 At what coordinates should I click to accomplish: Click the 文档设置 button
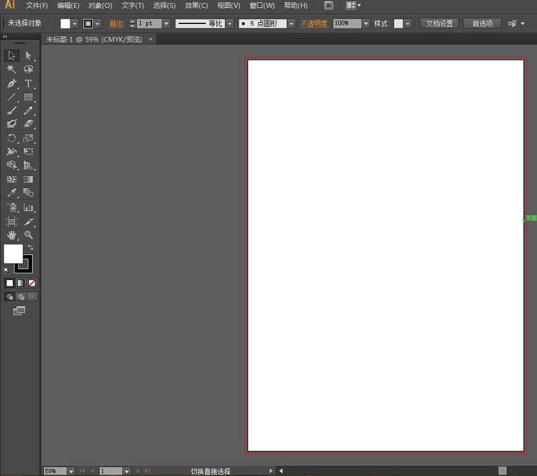tap(440, 23)
